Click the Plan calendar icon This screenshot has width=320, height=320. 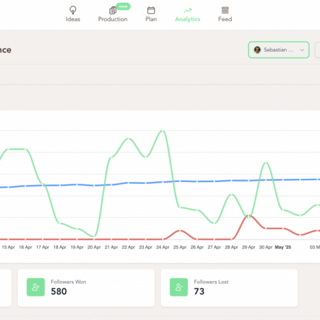[x=151, y=10]
